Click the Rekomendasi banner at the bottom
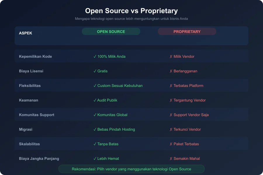Viewport: 263px width, 175px height. (x=131, y=169)
